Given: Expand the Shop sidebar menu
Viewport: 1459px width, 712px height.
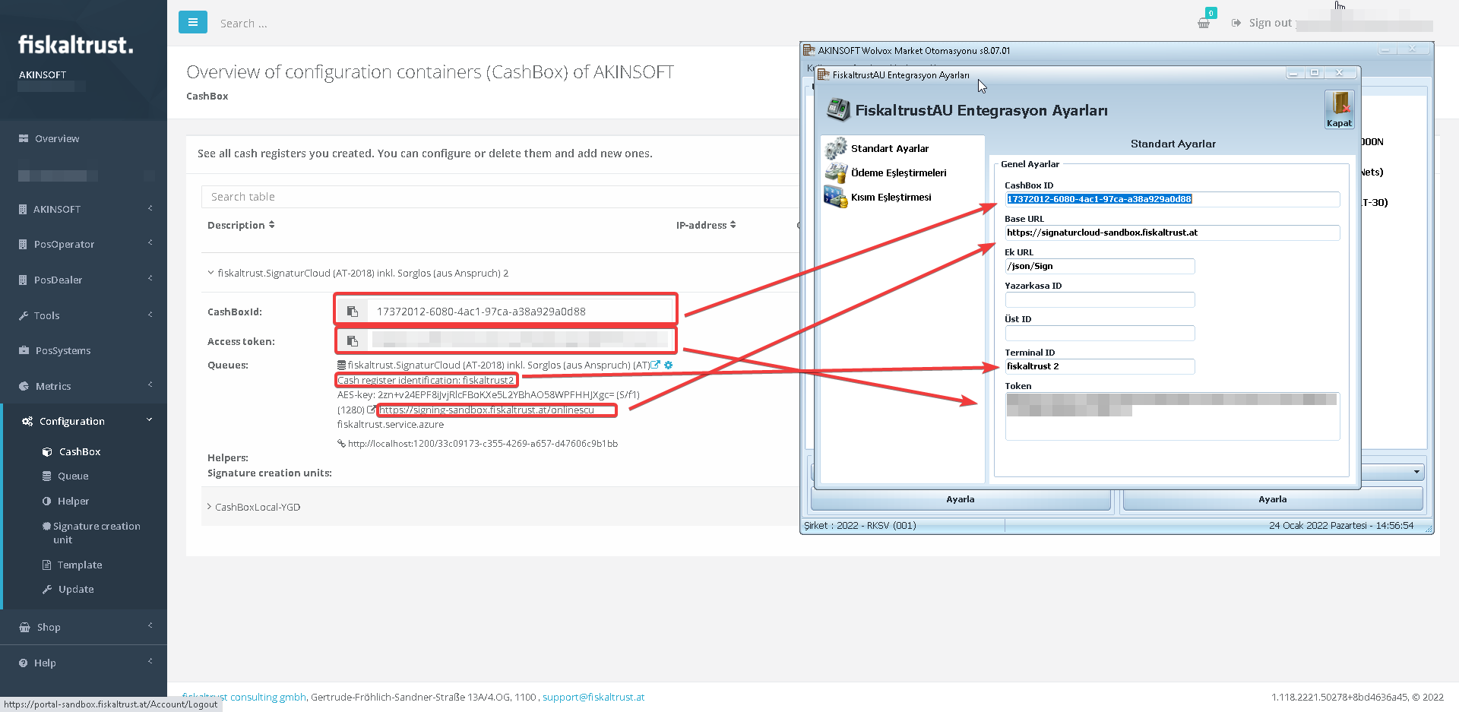Looking at the screenshot, I should (x=84, y=627).
